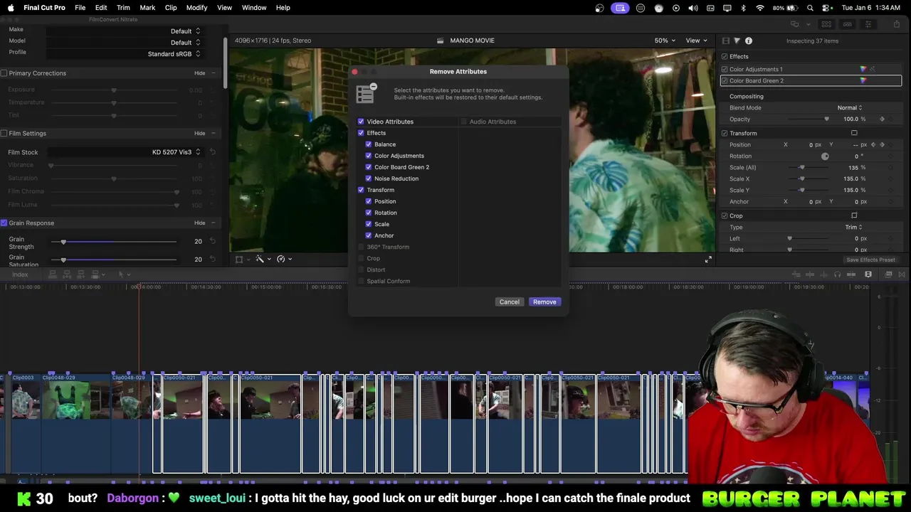Open the timeline Index panel
The image size is (911, 512).
pos(20,274)
